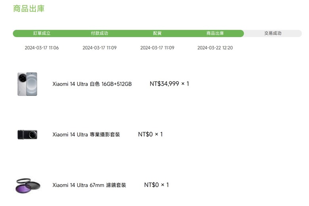Select the 商品出庫 progress step

pyautogui.click(x=215, y=33)
